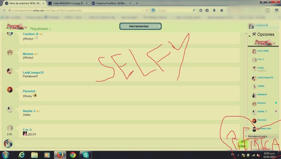Open a new browser tab

137,3
